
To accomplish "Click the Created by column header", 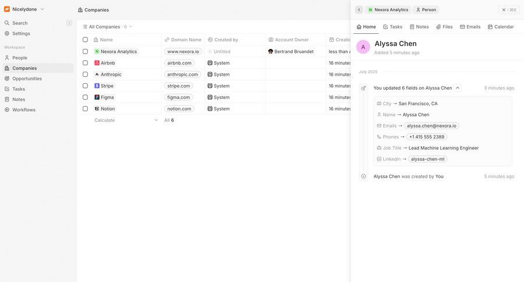I will (x=235, y=40).
